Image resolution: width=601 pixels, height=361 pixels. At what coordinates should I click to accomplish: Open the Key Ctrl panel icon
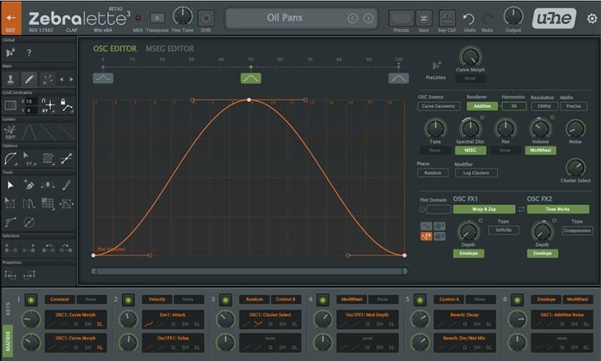(447, 18)
